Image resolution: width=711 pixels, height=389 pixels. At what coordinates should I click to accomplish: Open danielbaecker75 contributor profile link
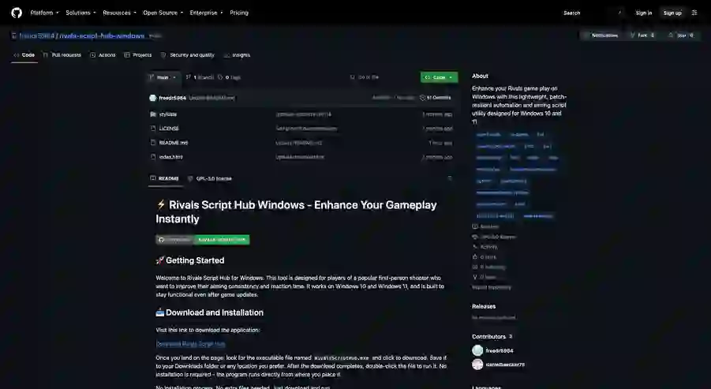[x=505, y=365]
